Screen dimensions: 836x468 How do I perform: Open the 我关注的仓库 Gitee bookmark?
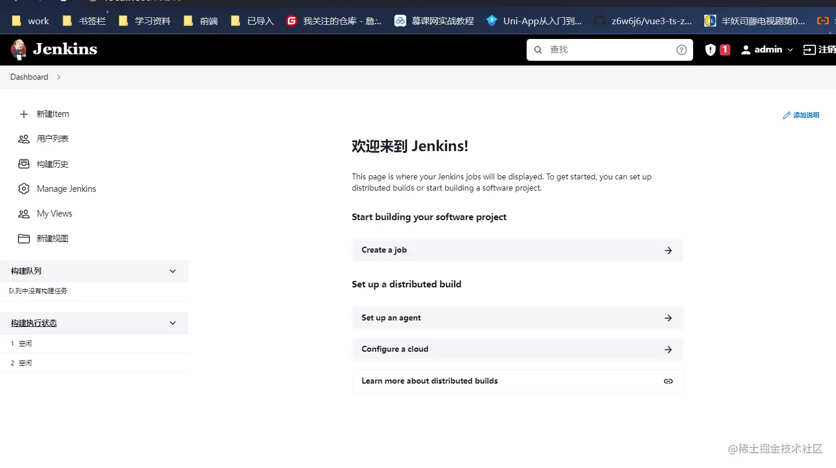point(334,21)
